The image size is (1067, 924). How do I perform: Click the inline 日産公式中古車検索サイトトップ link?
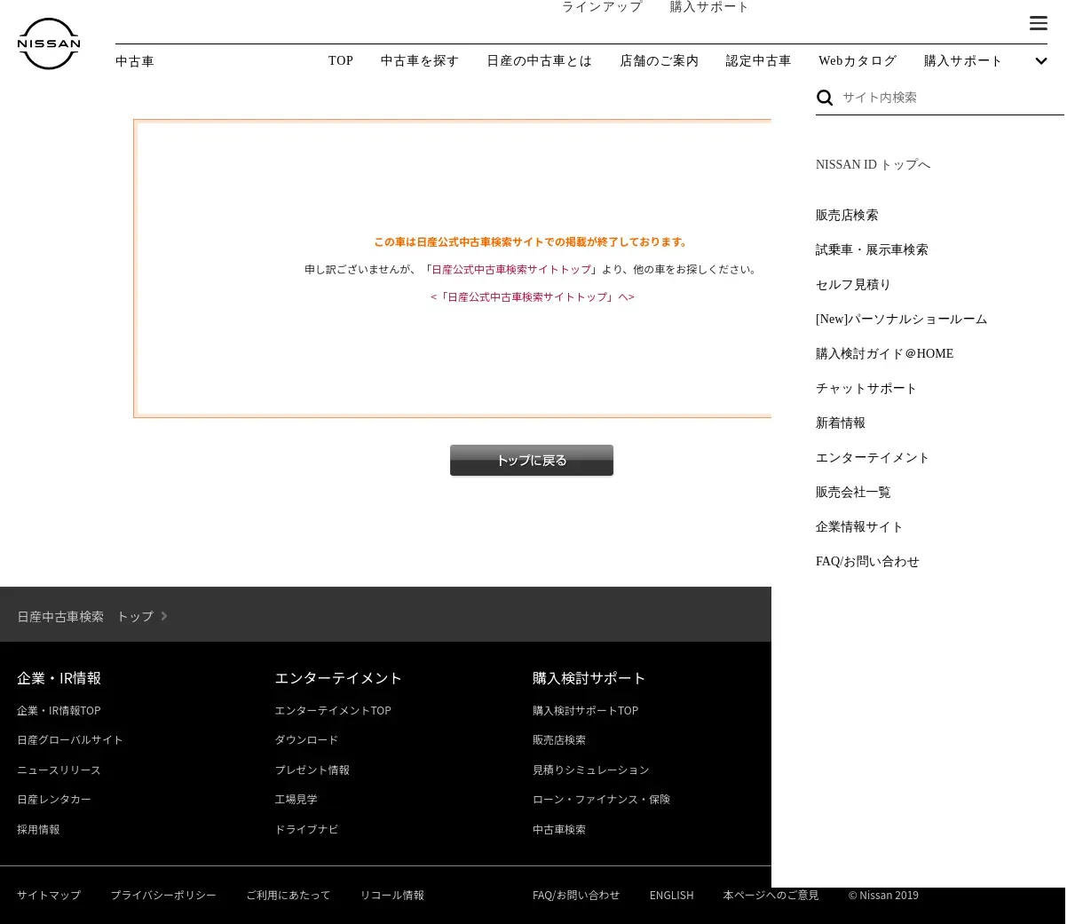511,270
